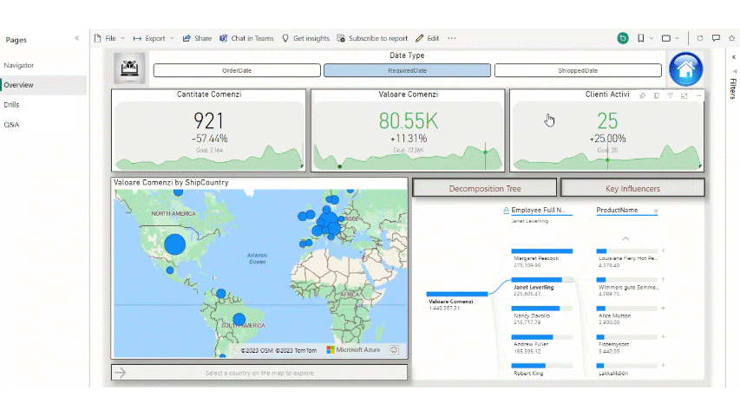Open the comments icon in top toolbar
This screenshot has width=740, height=416.
click(716, 38)
